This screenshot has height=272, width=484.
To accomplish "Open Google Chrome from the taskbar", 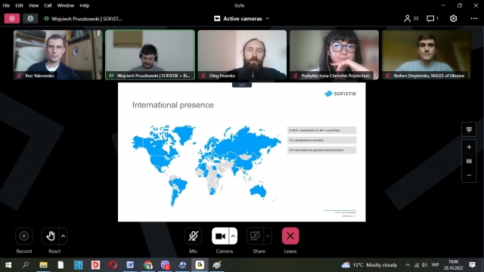I will [x=147, y=265].
